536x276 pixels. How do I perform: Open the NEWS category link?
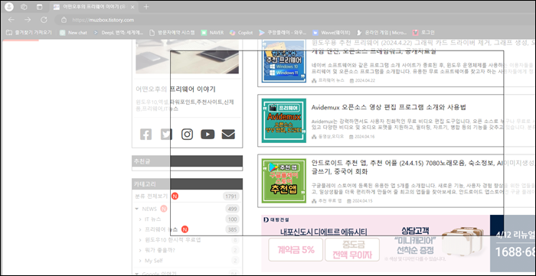click(x=149, y=209)
